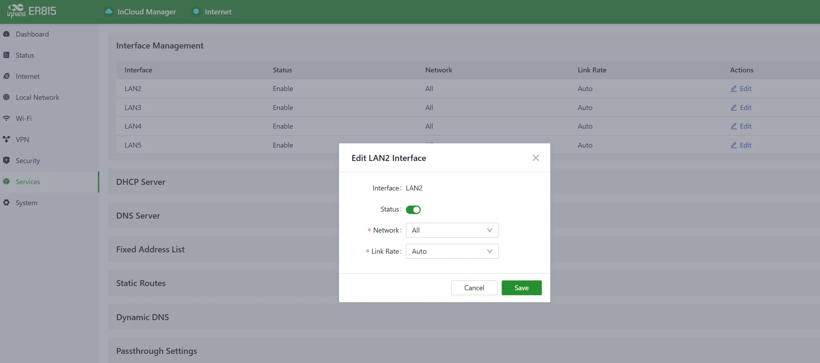The height and width of the screenshot is (363, 820).
Task: Click the Wi-Fi signal icon
Action: 6,118
